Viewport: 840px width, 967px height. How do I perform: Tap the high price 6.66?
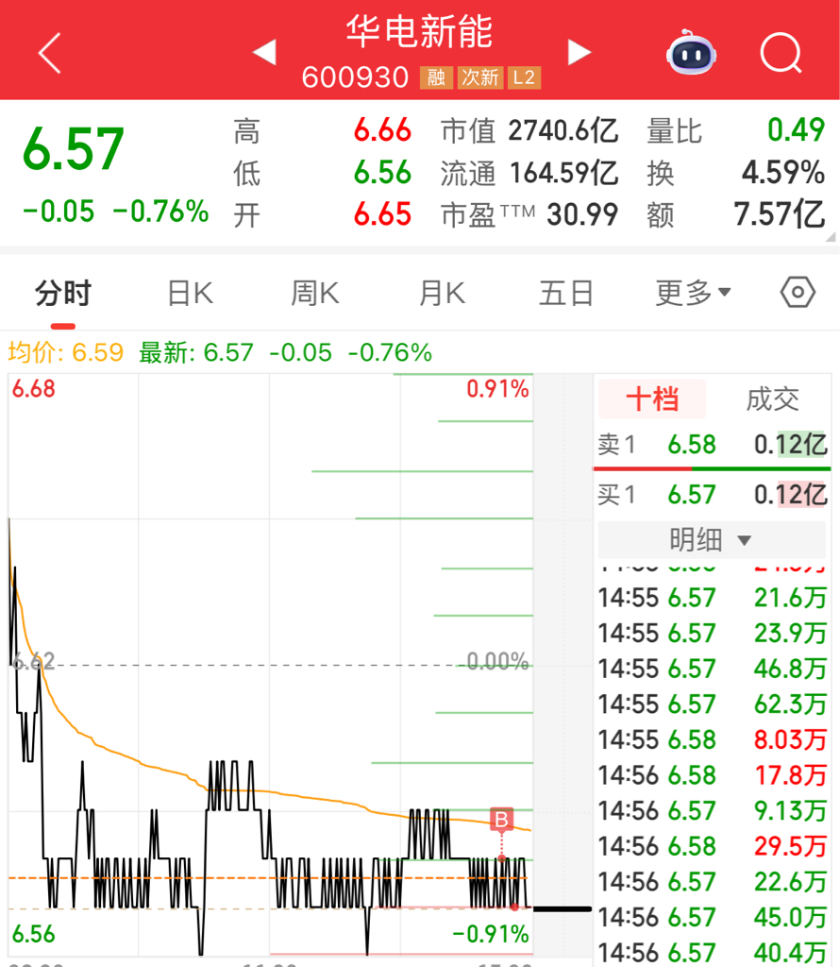pyautogui.click(x=382, y=130)
